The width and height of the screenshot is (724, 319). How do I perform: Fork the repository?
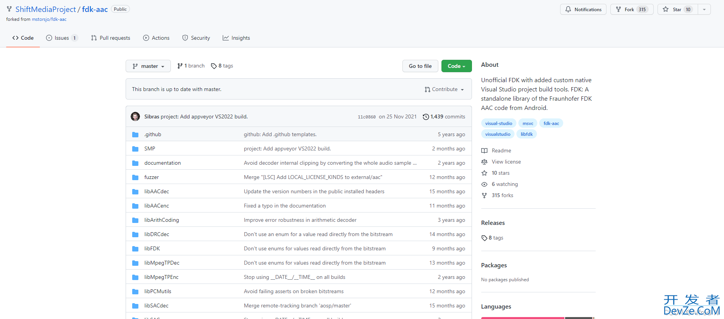[x=632, y=9]
